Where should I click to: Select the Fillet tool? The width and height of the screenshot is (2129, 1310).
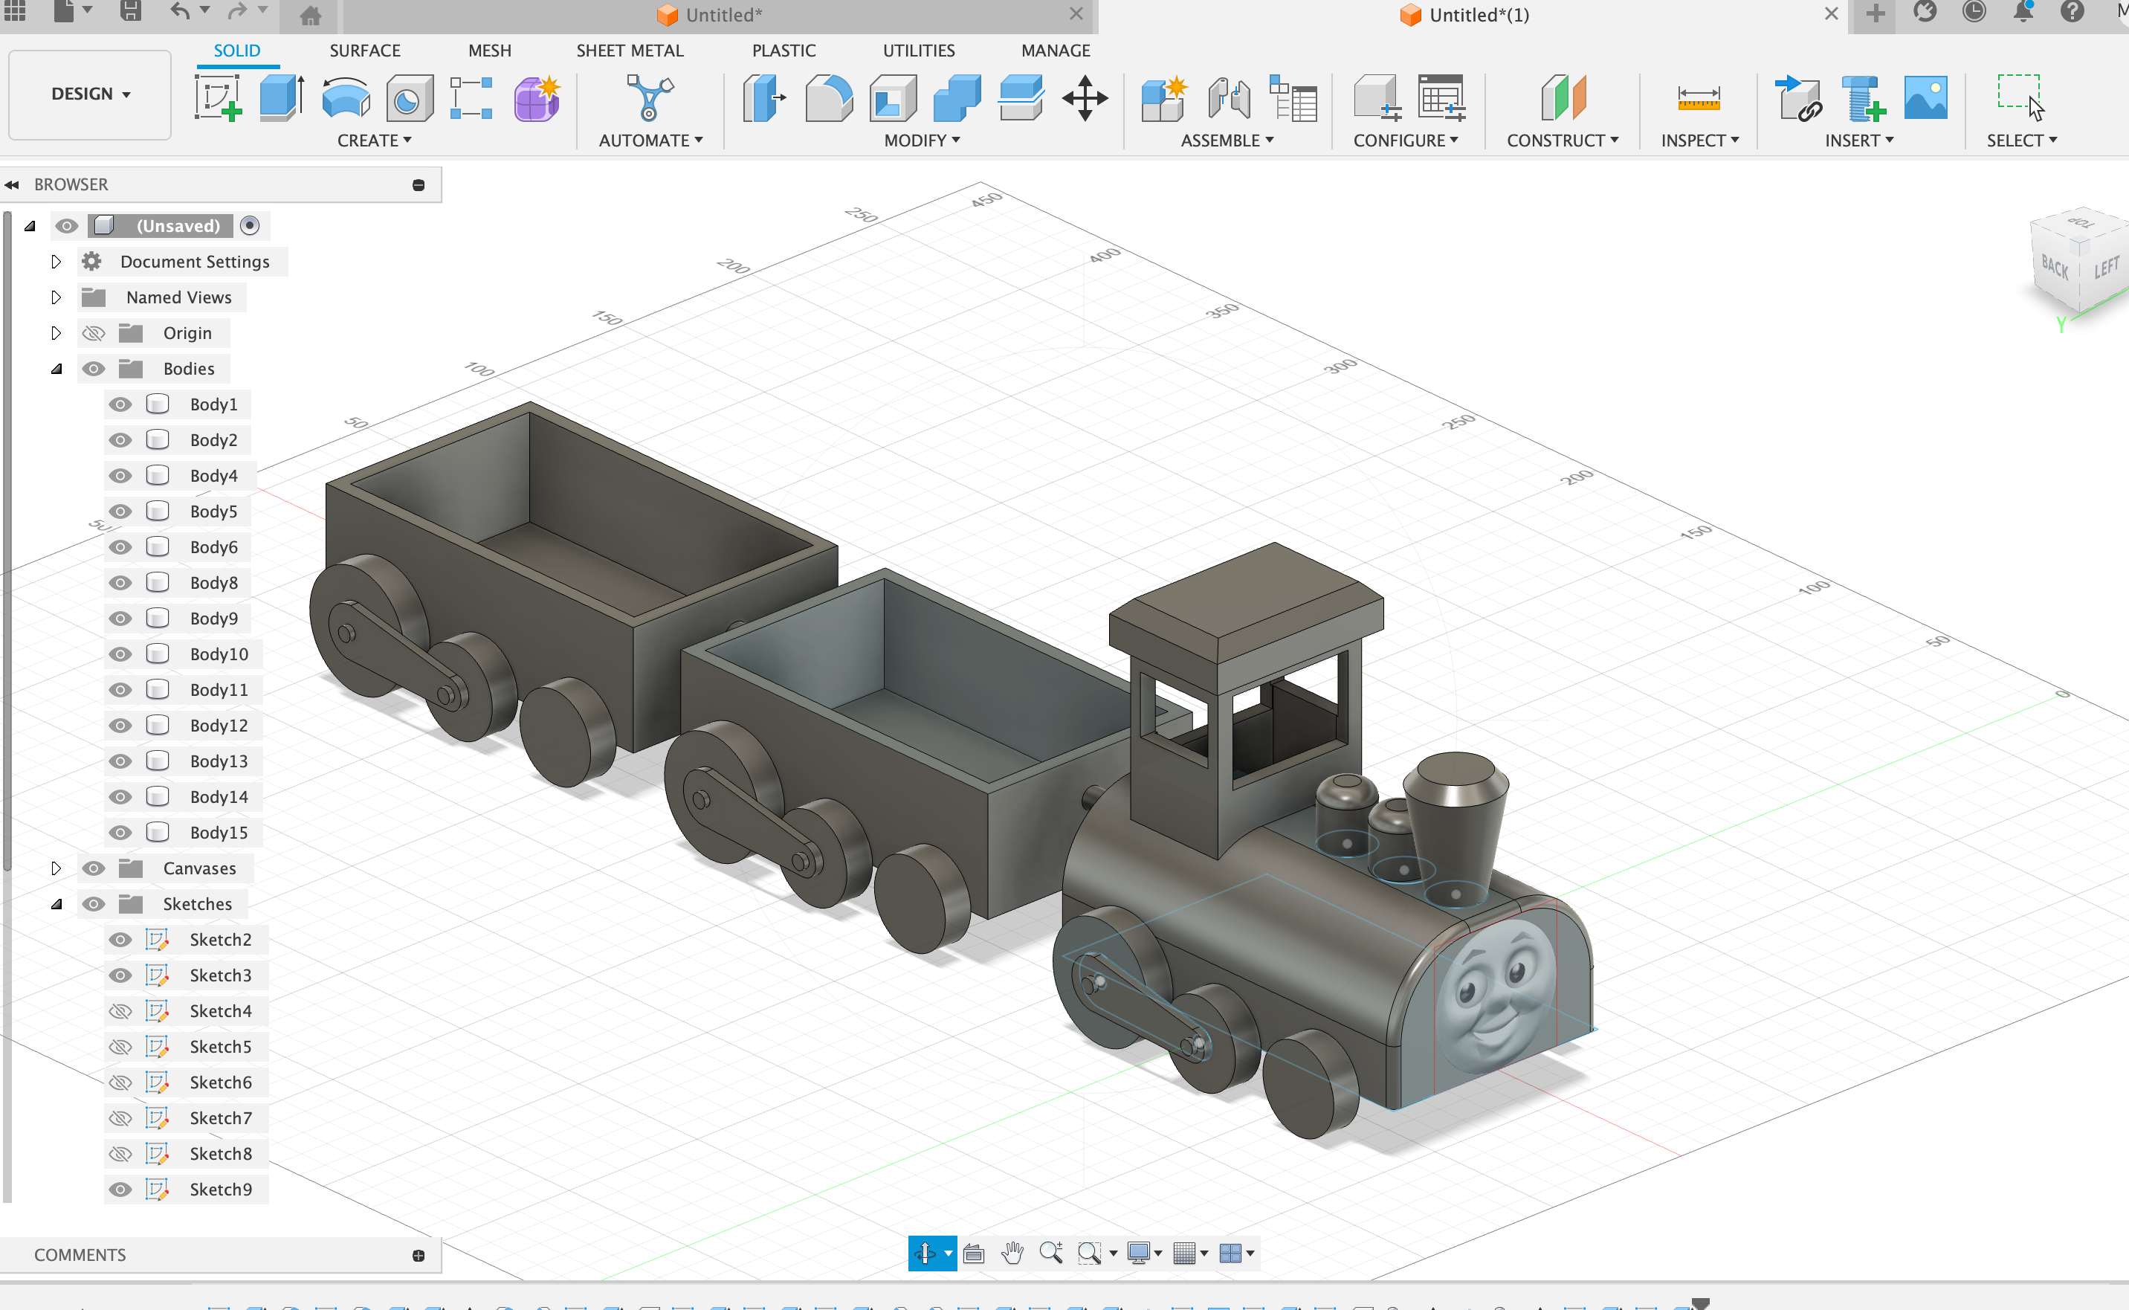pyautogui.click(x=829, y=97)
